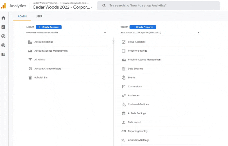The image size is (228, 146).
Task: Click the Cedar Woods 2022 - Corpor... header title
Action: coord(61,7)
